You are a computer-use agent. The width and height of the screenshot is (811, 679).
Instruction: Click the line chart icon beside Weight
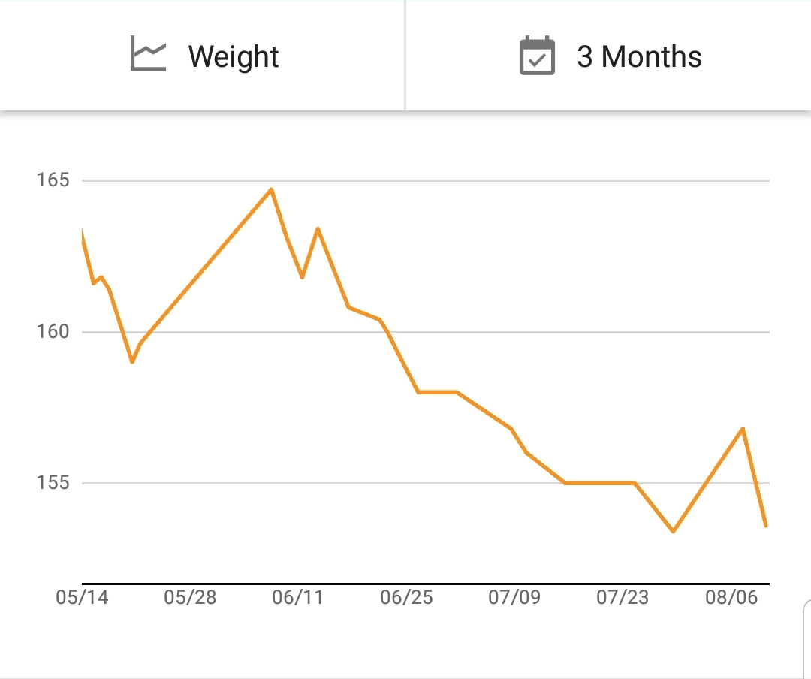point(148,53)
